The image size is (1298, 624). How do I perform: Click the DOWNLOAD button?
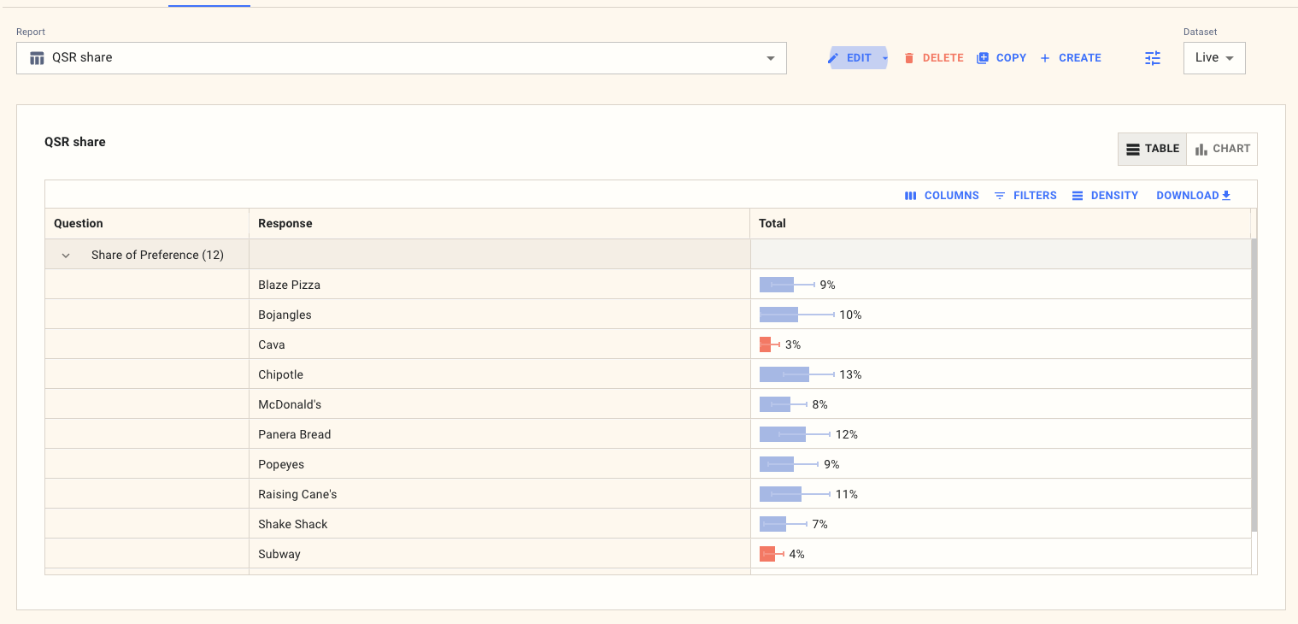click(x=1194, y=196)
